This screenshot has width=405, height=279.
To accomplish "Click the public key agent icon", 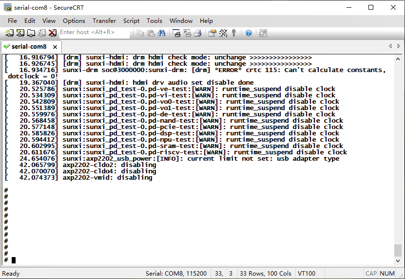I will coord(234,33).
